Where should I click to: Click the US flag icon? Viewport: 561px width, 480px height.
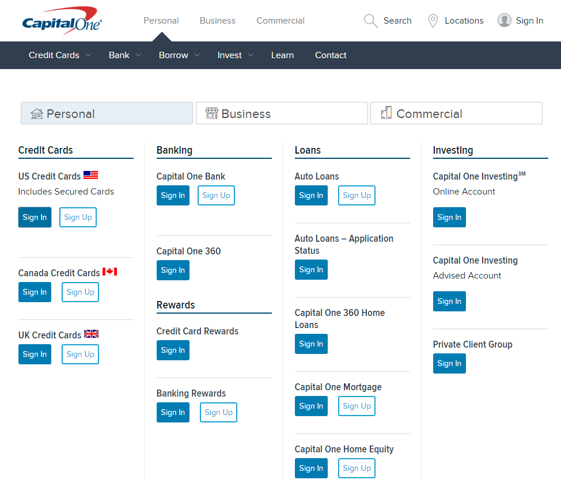[90, 175]
